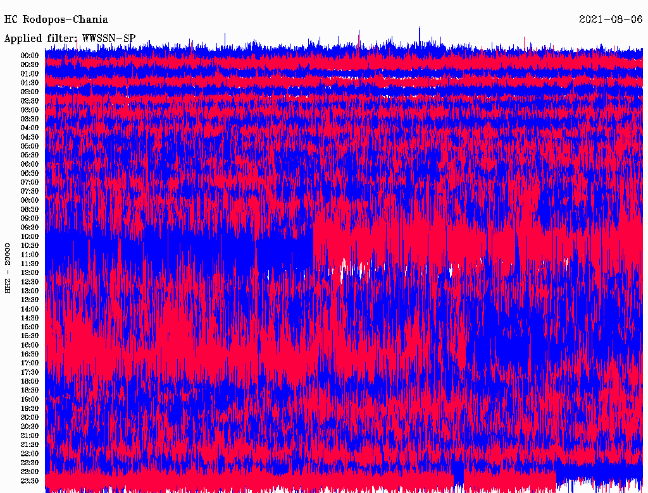This screenshot has width=648, height=493.
Task: Click the 19:00 time label
Action: (30, 399)
